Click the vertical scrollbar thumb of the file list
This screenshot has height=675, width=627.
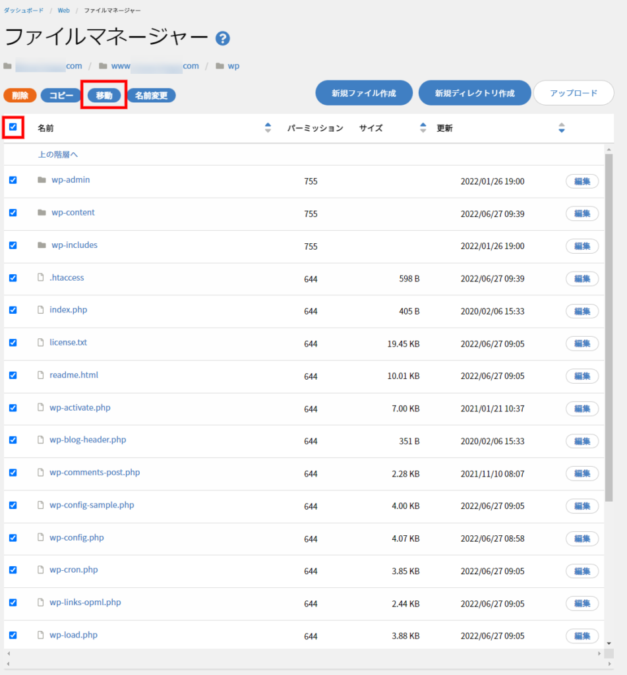(x=609, y=328)
